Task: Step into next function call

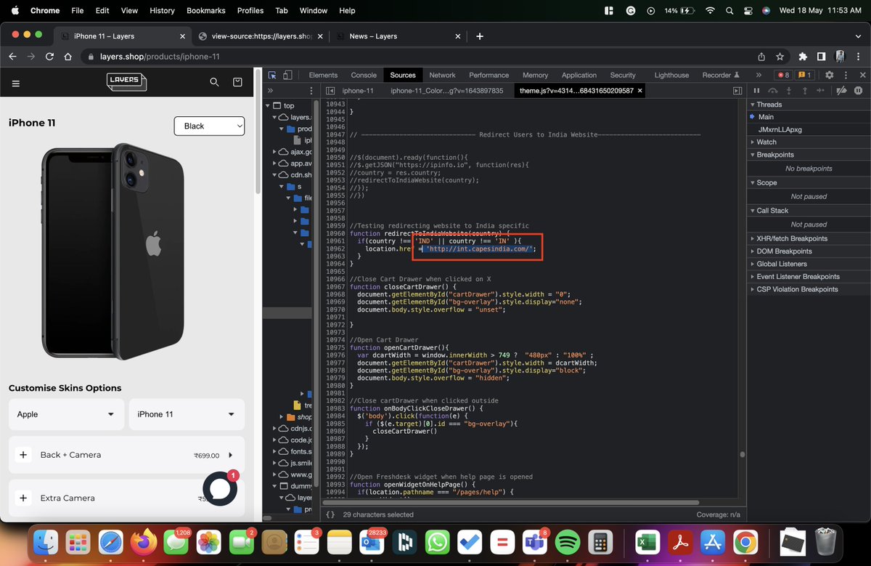Action: coord(789,91)
